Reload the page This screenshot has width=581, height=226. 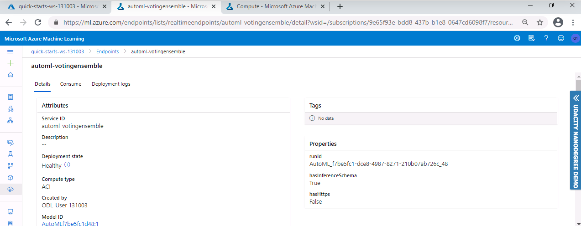[x=38, y=22]
